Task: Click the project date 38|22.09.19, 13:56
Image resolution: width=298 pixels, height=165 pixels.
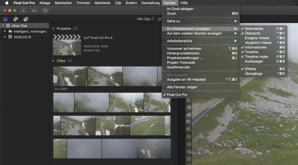Action: (x=95, y=46)
